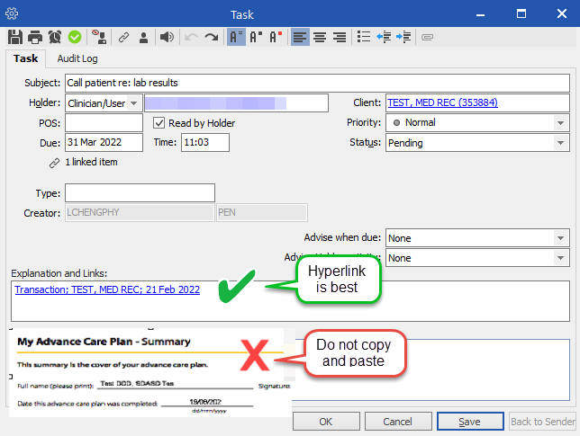The width and height of the screenshot is (580, 436).
Task: Expand the Advise when due dropdown
Action: tap(560, 238)
